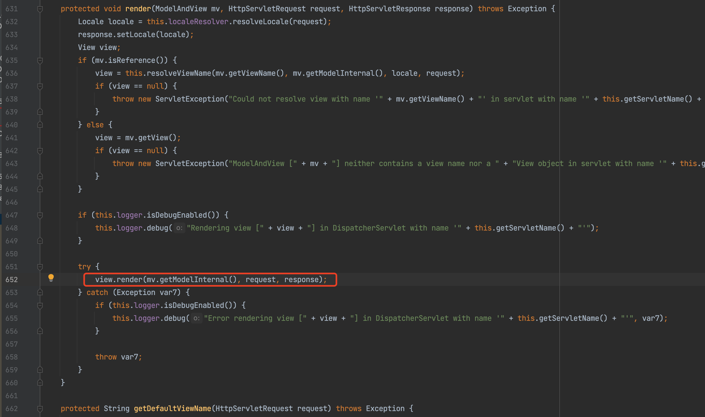
Task: Fold the if mv.isReference block at line 635
Action: click(x=40, y=60)
